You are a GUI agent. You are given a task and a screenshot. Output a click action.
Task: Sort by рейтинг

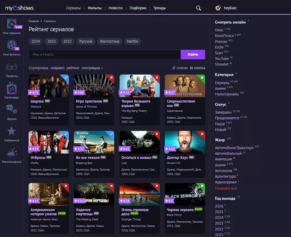click(73, 68)
